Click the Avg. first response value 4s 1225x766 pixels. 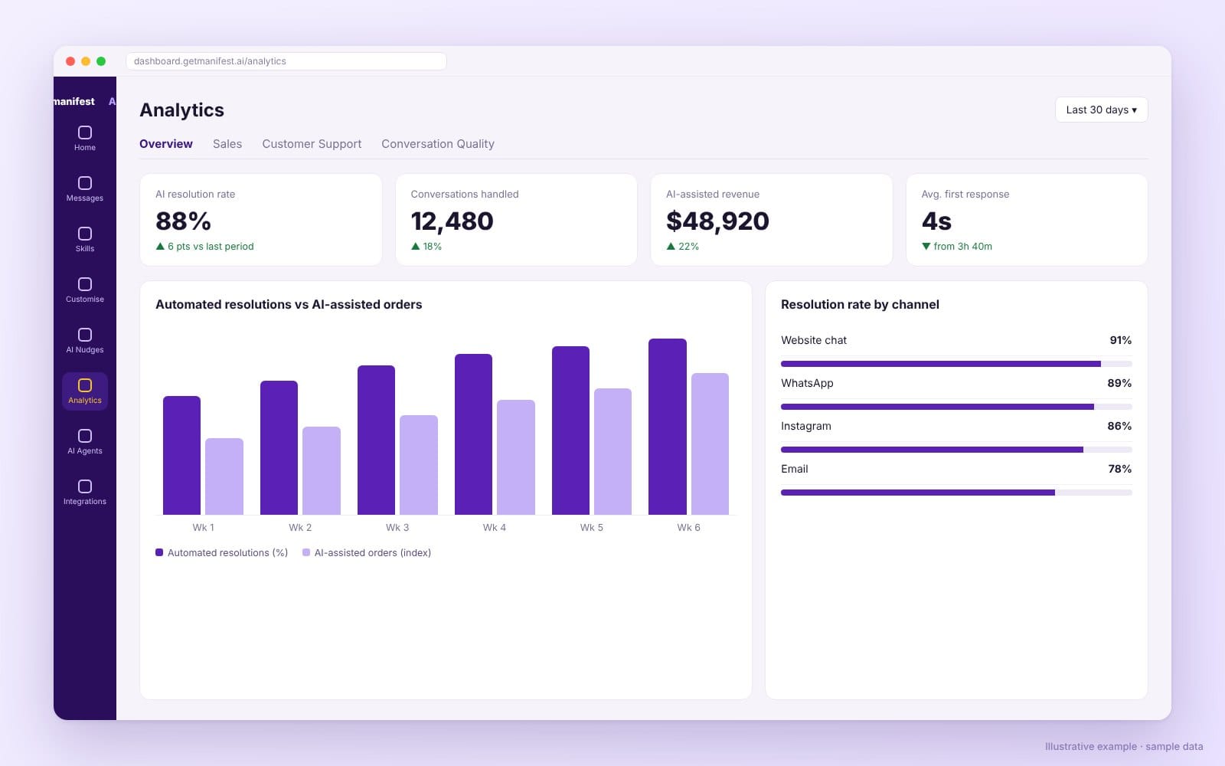click(x=936, y=221)
